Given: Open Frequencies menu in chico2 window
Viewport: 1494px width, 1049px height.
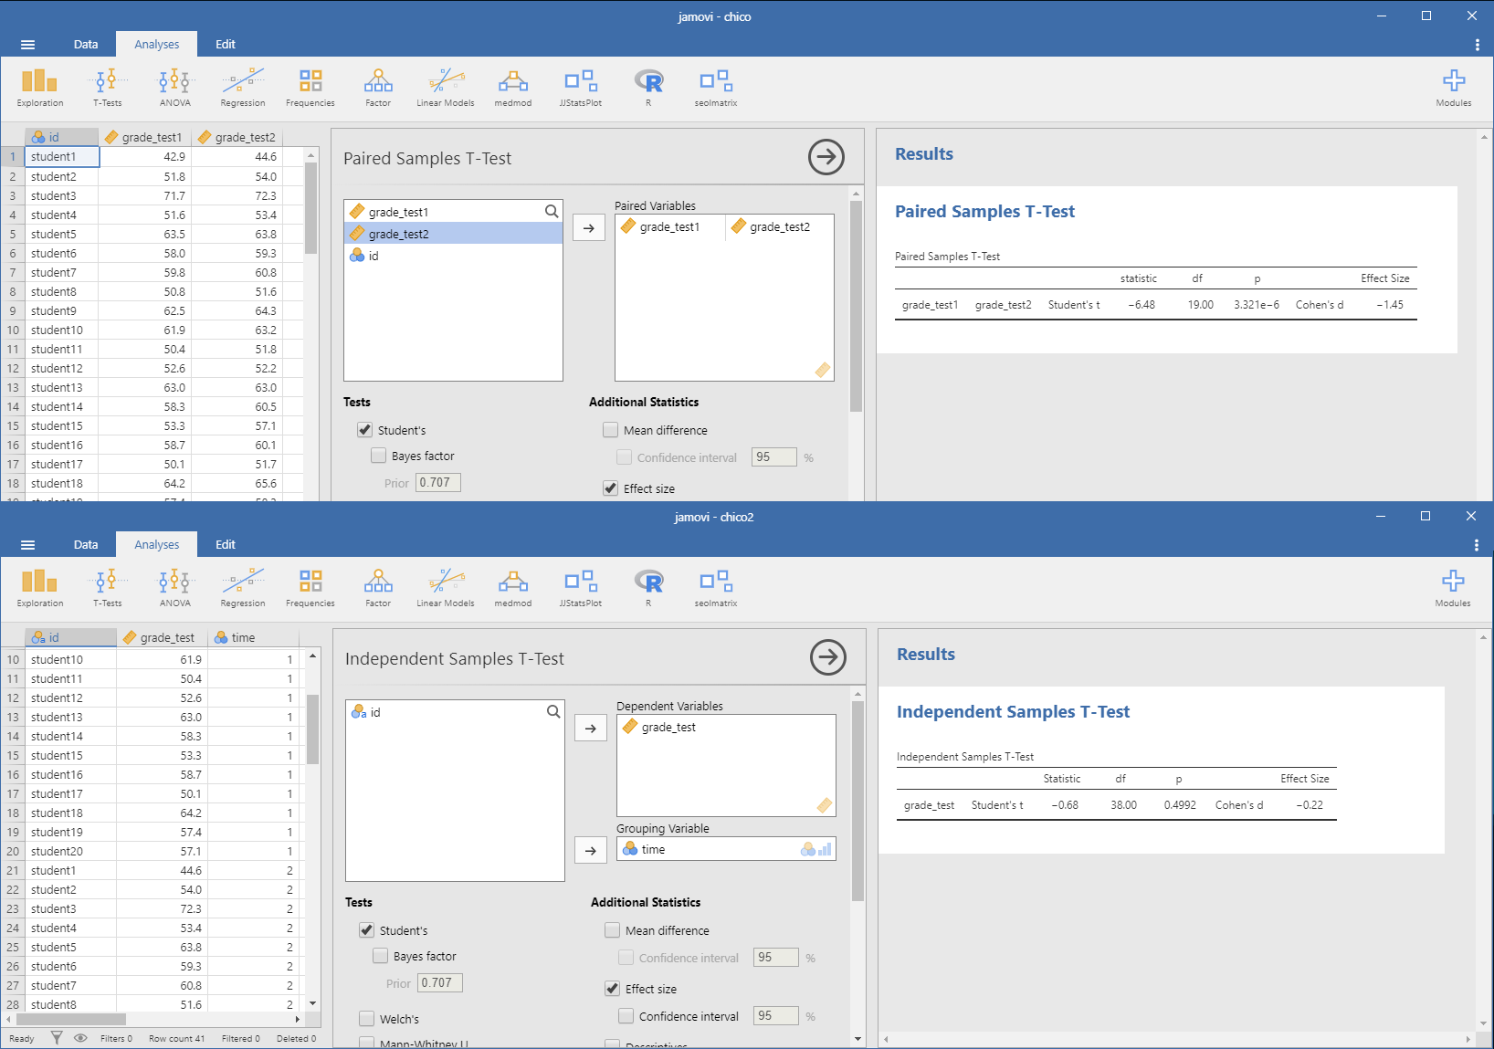Looking at the screenshot, I should click(310, 589).
